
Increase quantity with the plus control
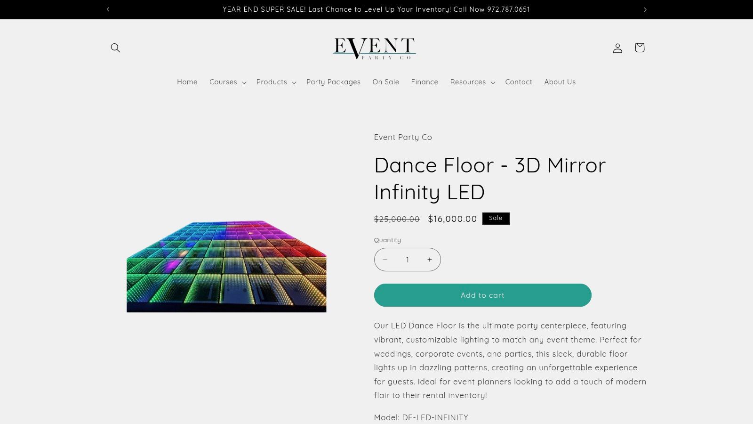[x=430, y=259]
